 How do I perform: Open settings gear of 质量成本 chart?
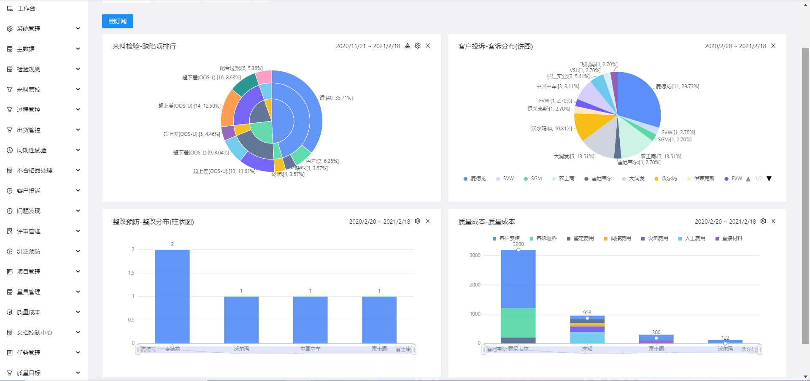pyautogui.click(x=763, y=221)
